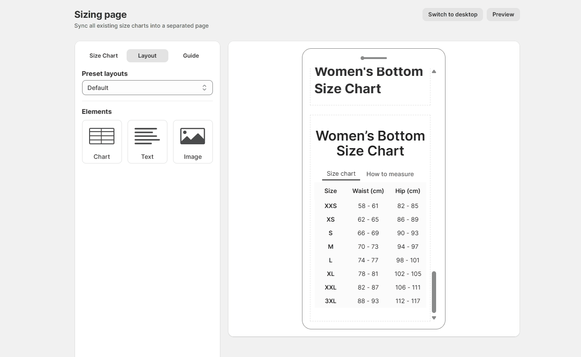This screenshot has height=357, width=581.
Task: Show the How to measure tab
Action: click(x=390, y=174)
